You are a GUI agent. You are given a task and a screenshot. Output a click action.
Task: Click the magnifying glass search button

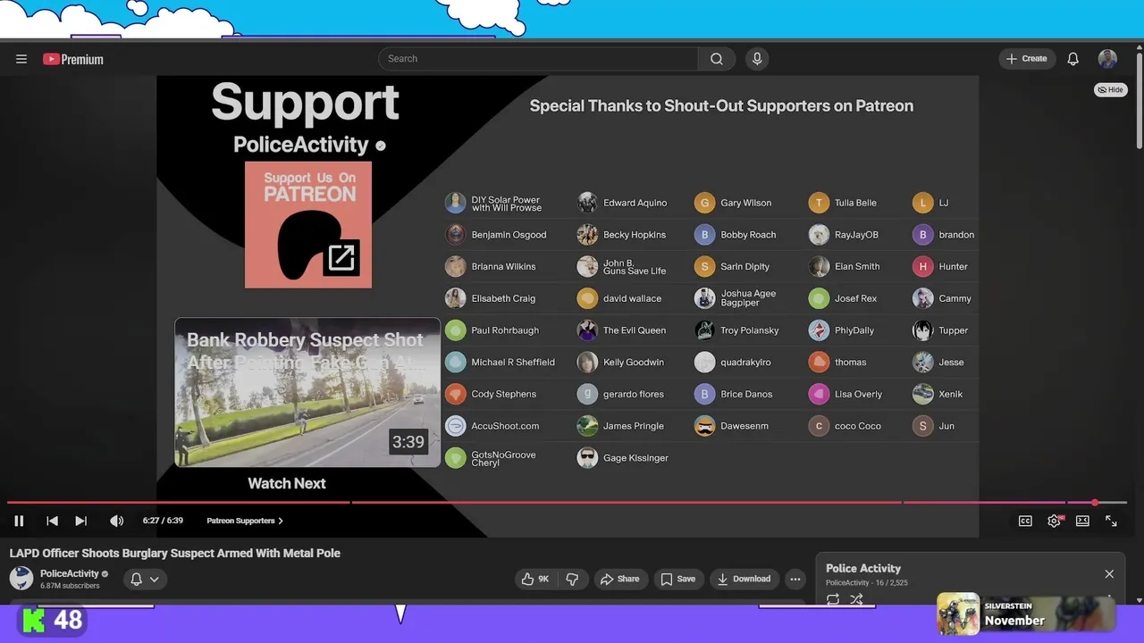(x=717, y=59)
